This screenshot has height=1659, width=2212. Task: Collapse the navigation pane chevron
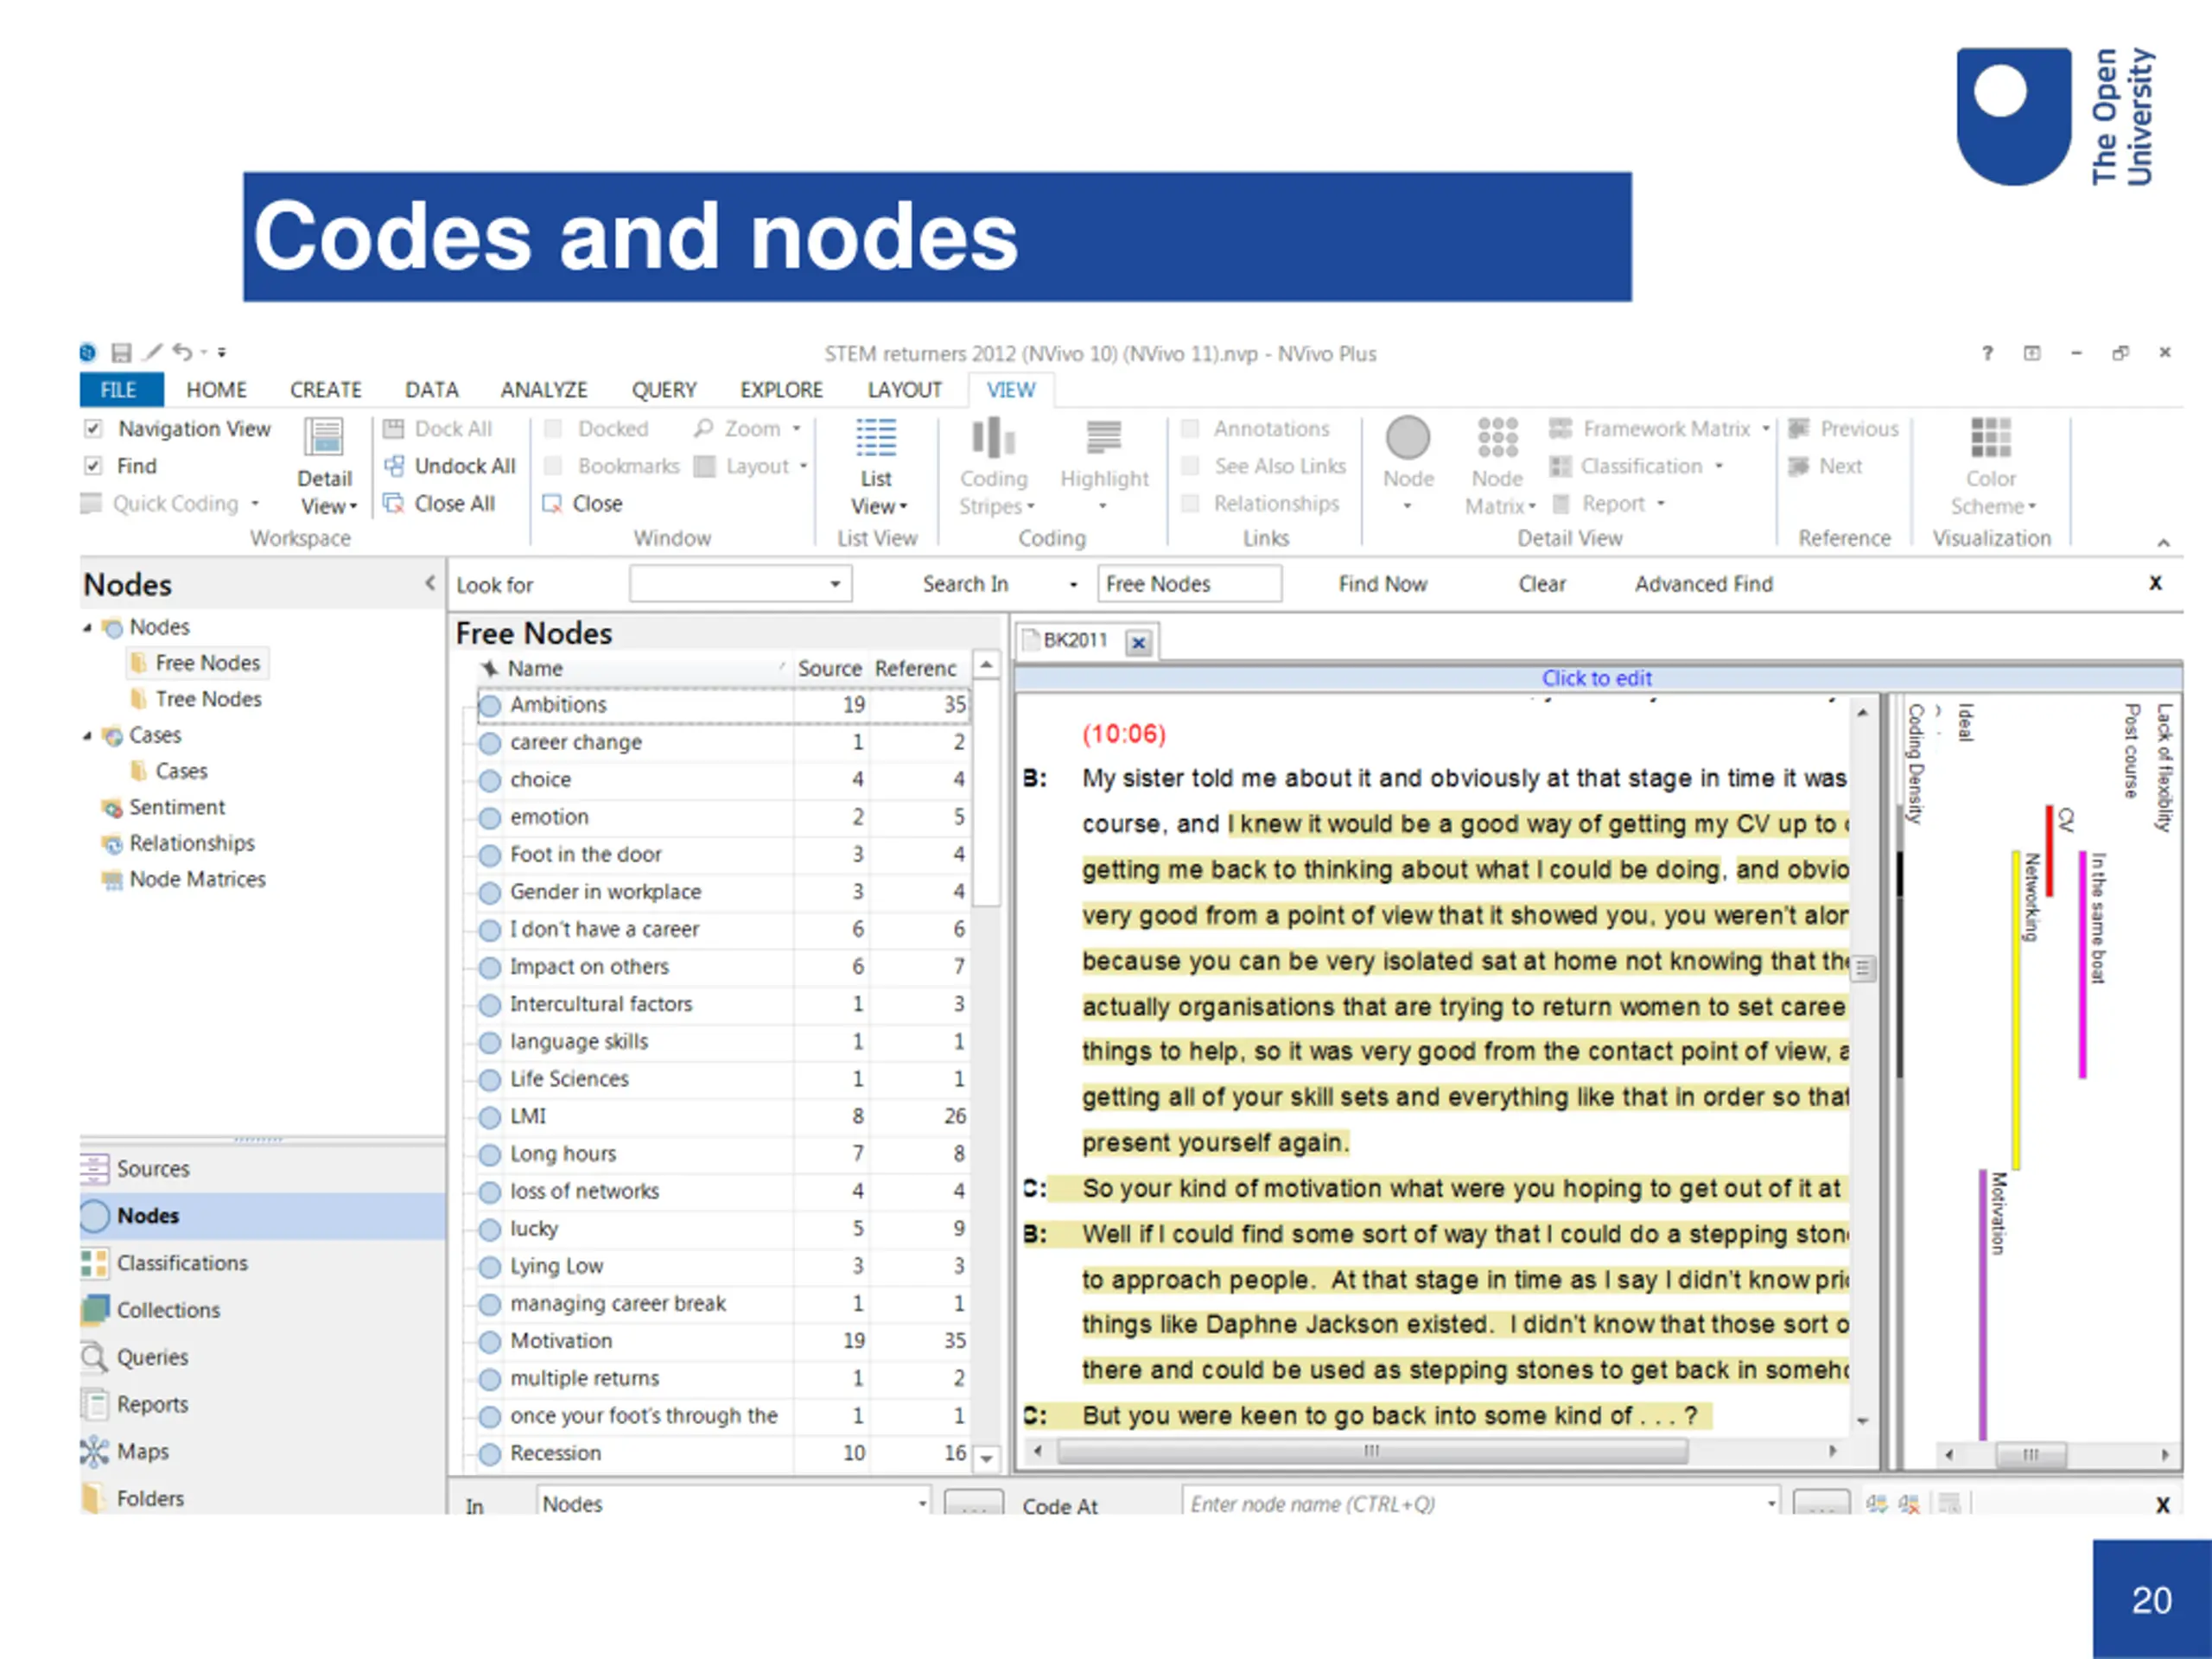(x=430, y=583)
